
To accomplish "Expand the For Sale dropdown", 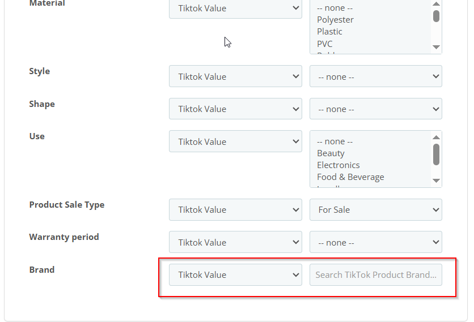I will [x=376, y=210].
